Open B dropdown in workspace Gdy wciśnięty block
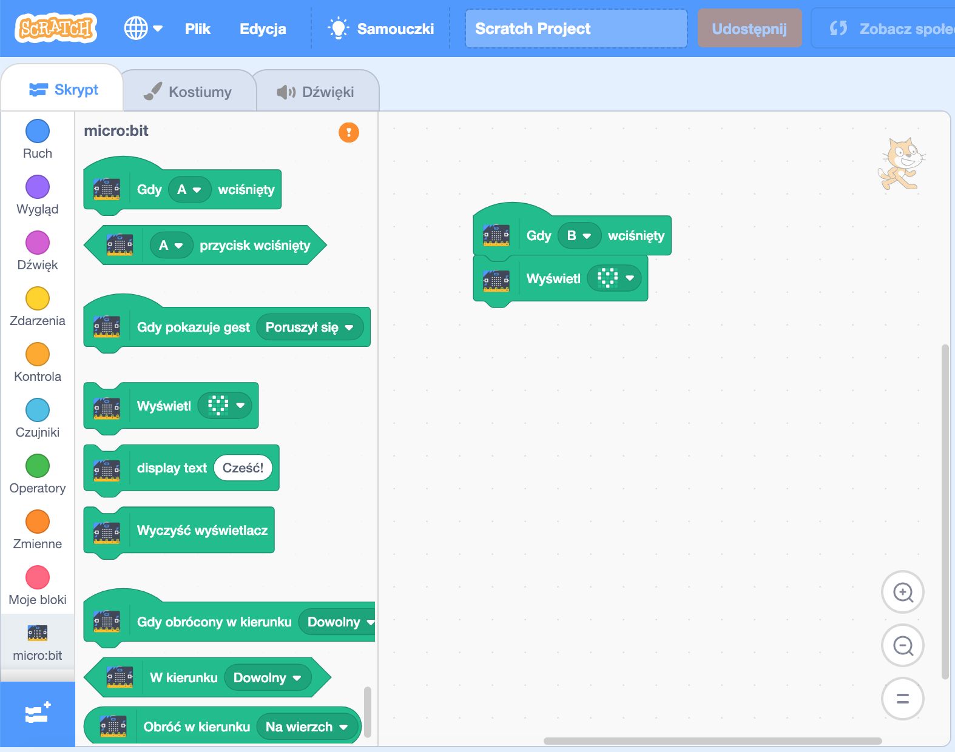The width and height of the screenshot is (955, 752). pyautogui.click(x=579, y=236)
